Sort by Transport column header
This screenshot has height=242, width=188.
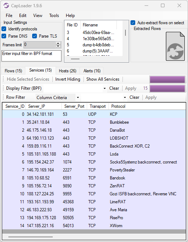98,106
